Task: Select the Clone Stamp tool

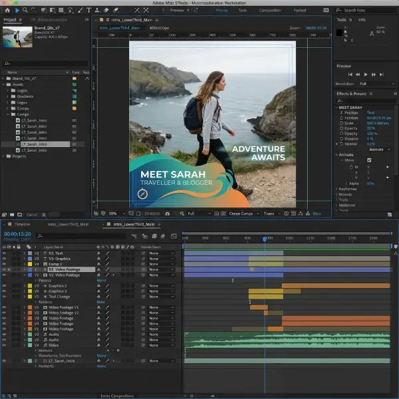Action: coord(97,11)
